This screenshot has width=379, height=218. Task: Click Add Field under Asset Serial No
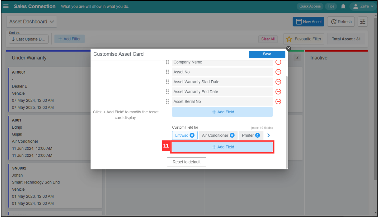point(222,112)
